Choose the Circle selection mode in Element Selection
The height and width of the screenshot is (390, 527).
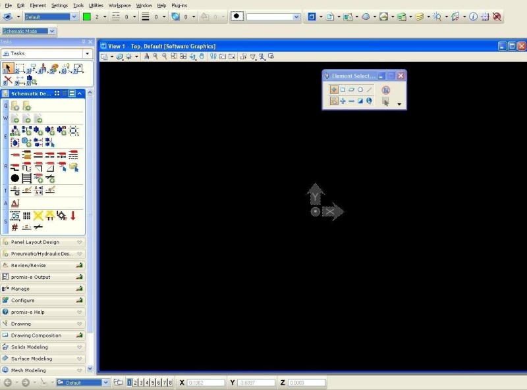coord(360,89)
